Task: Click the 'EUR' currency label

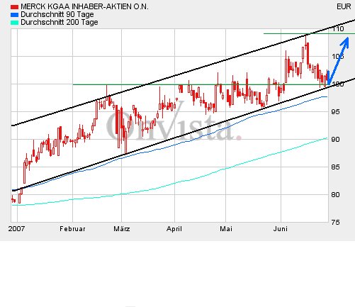Action: coord(344,6)
